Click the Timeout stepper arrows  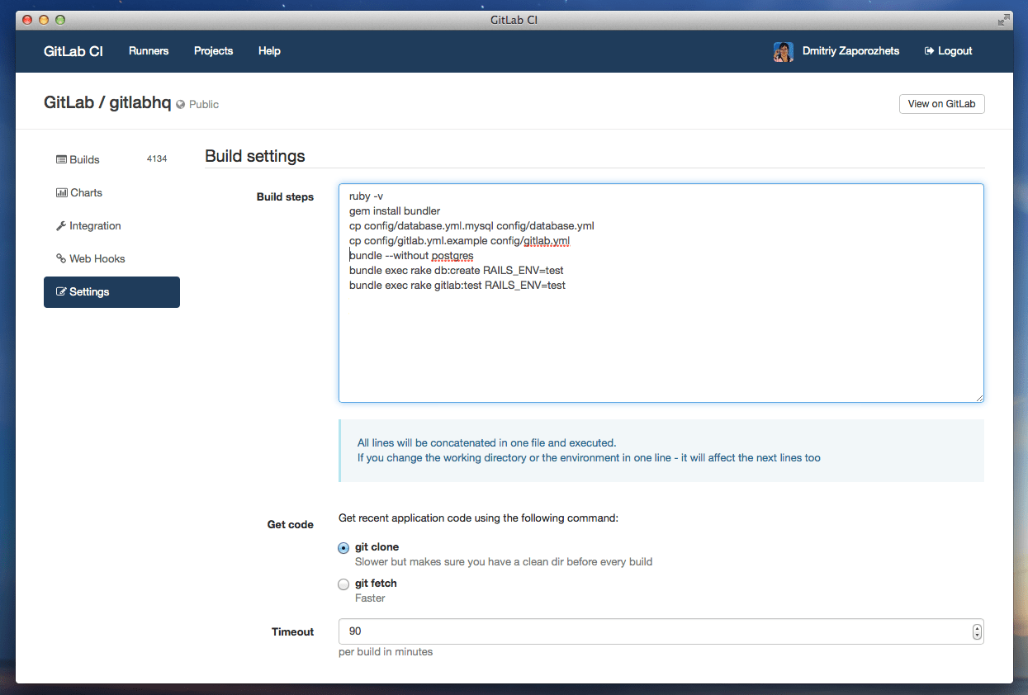[x=977, y=631]
